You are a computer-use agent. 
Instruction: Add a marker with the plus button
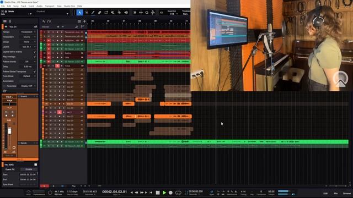pos(58,27)
